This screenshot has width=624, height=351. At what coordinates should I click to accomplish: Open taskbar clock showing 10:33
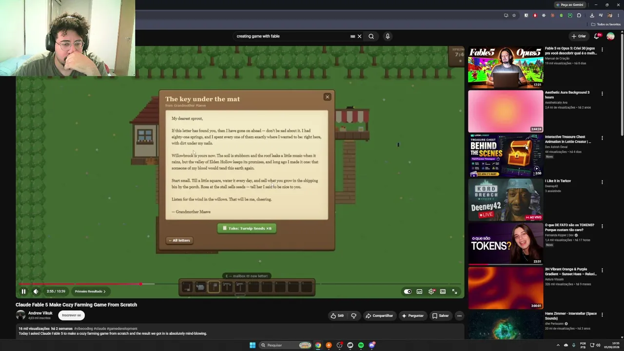pyautogui.click(x=612, y=345)
